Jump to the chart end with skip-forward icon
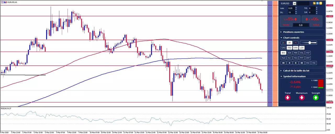Image resolution: width=335 pixels, height=134 pixels. click(x=302, y=63)
